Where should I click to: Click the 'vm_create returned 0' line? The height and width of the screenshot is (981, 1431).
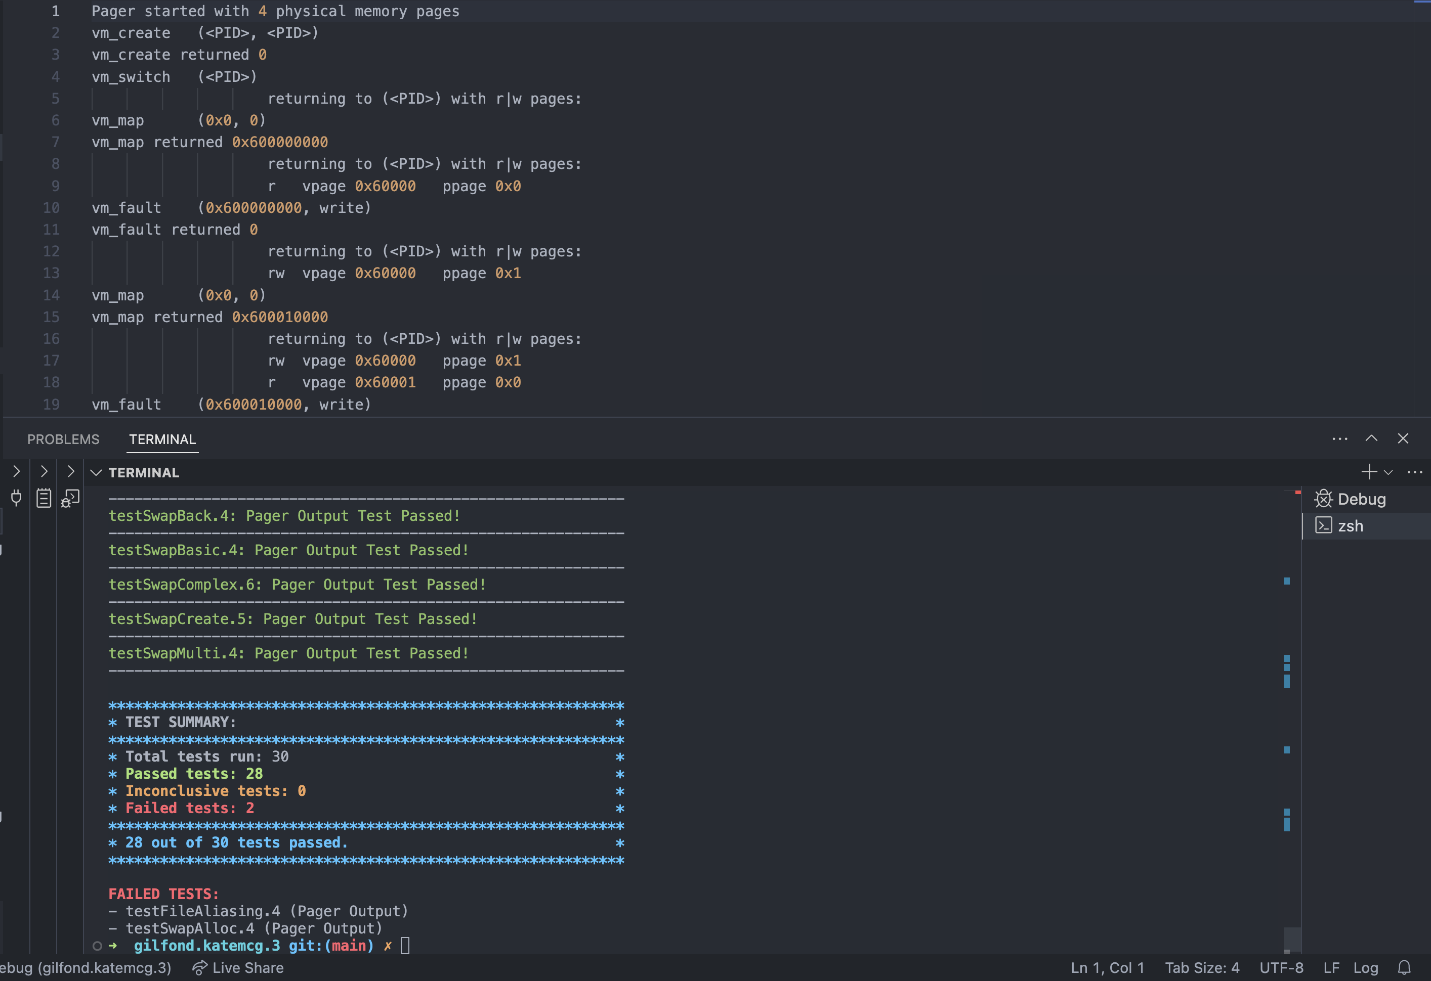[x=179, y=55]
